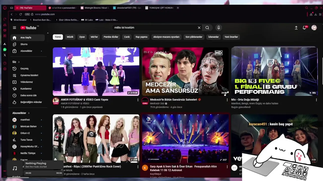Image resolution: width=323 pixels, height=181 pixels.
Task: Open browser downloads icon
Action: 315,14
